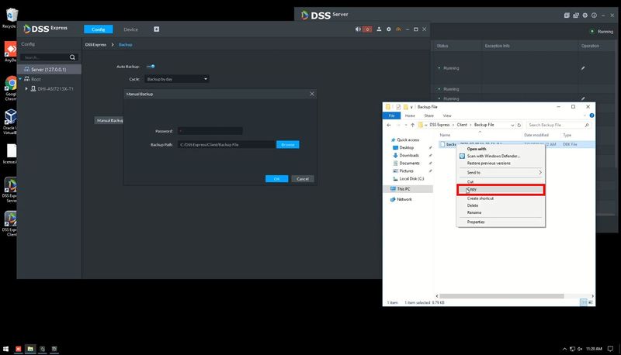Open the AnyDesk desktop shortcut
This screenshot has width=621, height=355.
10,51
